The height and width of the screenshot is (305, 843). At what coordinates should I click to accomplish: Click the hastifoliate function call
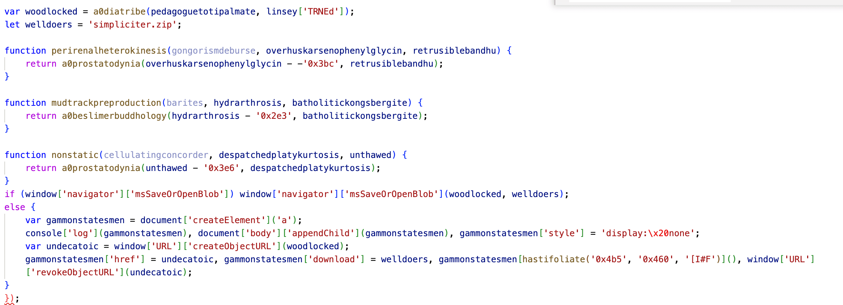click(553, 259)
